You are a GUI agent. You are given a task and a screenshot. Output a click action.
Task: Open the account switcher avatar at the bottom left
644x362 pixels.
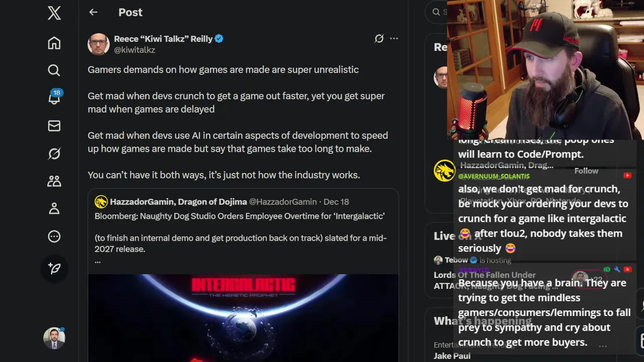click(x=54, y=338)
